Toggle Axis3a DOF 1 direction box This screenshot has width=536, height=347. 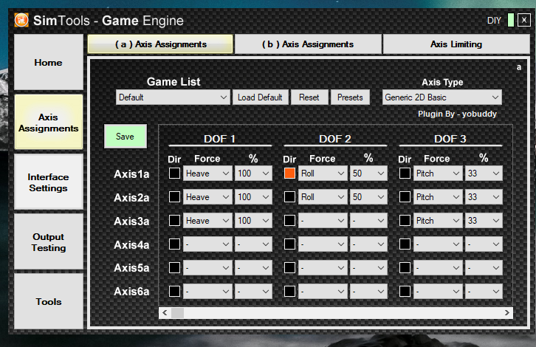click(x=174, y=221)
